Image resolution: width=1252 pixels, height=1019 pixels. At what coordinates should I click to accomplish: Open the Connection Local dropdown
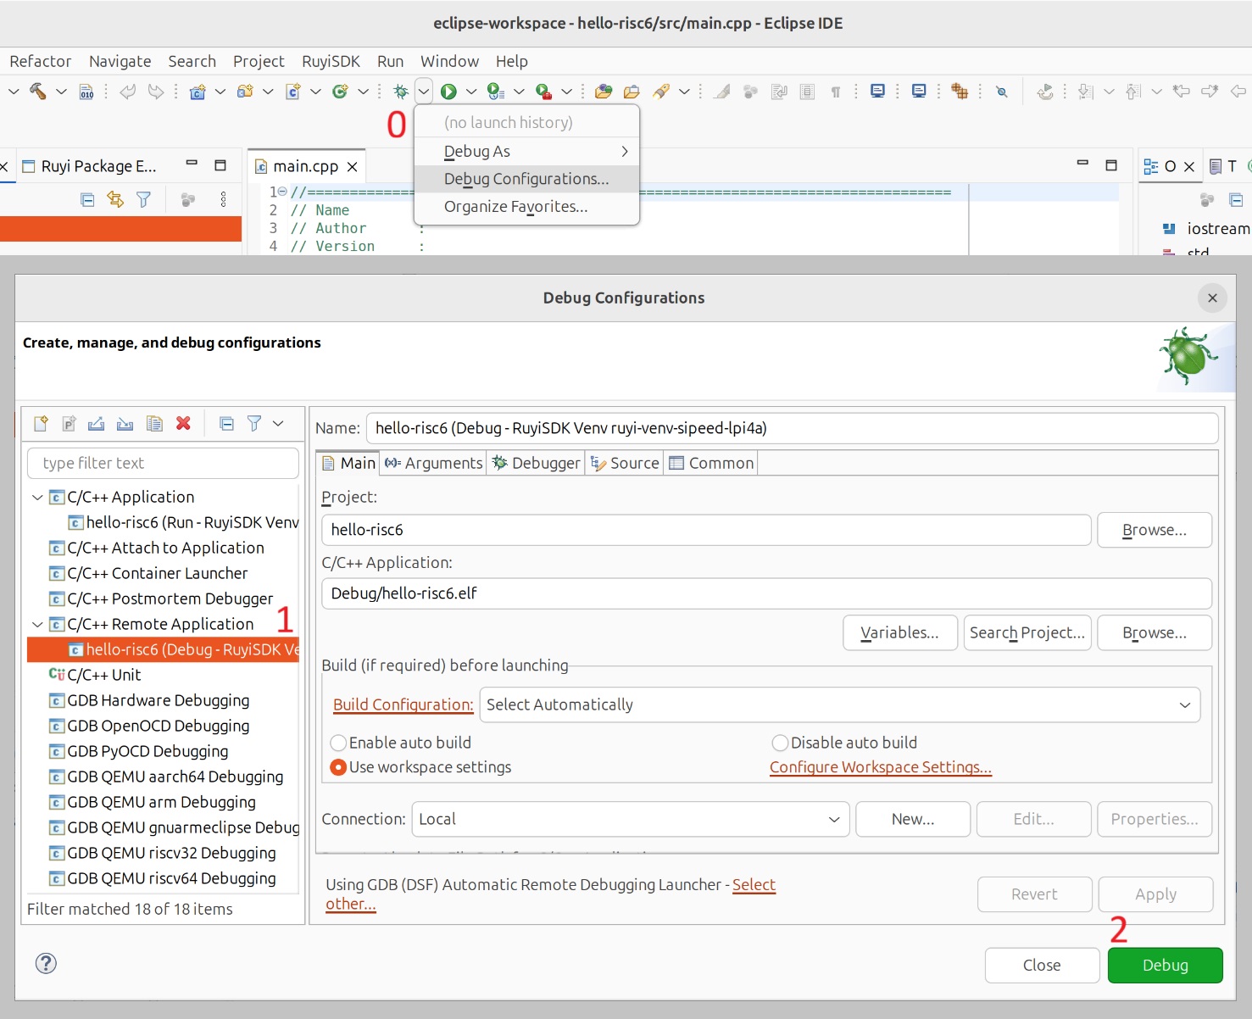(631, 819)
